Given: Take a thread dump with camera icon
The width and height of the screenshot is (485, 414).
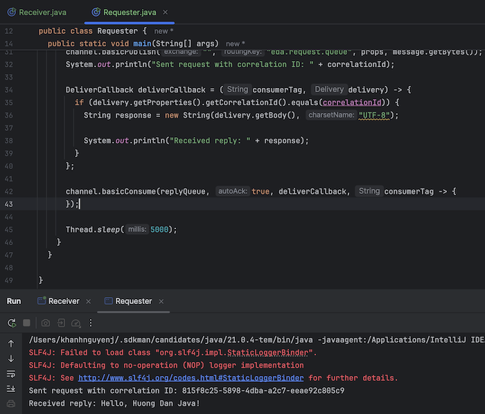Looking at the screenshot, I should coord(46,323).
